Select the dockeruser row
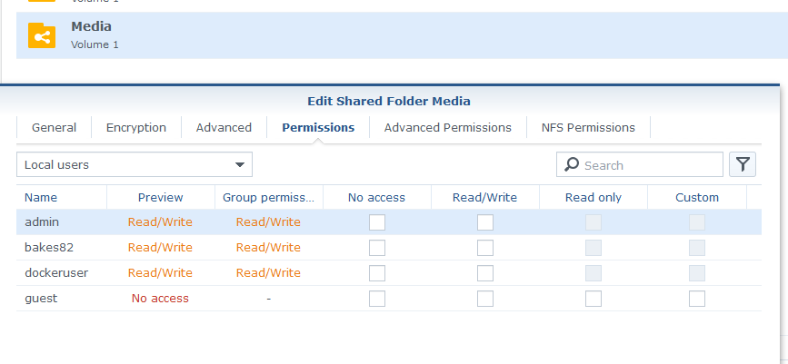 [x=56, y=273]
